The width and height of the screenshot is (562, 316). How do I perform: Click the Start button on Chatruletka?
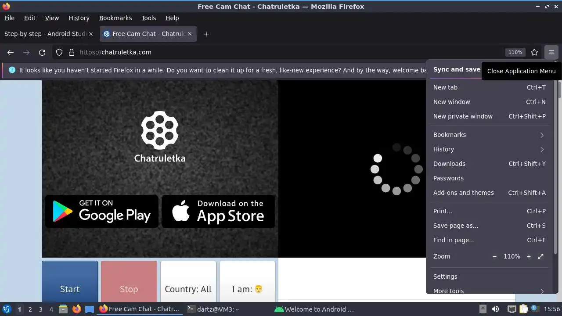click(70, 282)
